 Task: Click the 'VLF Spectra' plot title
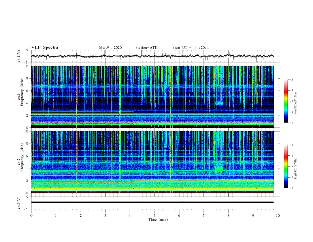pyautogui.click(x=45, y=47)
